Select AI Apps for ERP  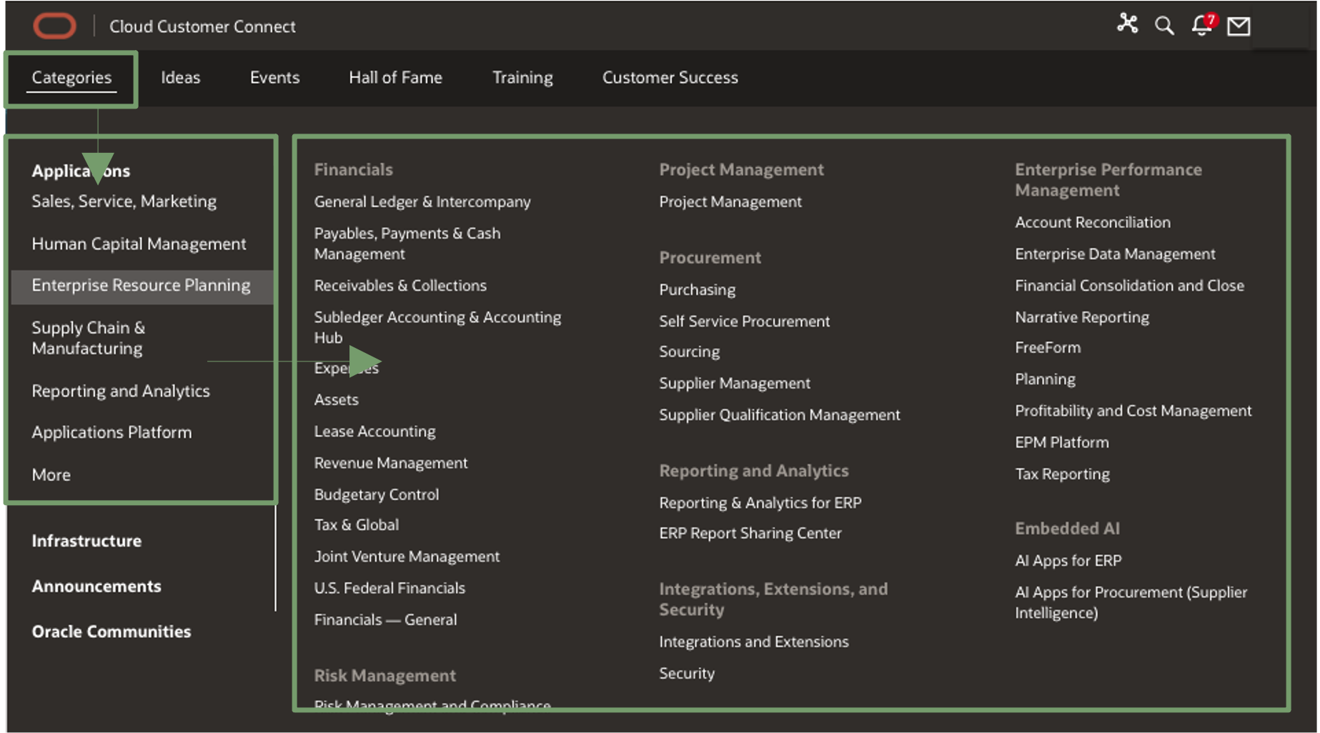pyautogui.click(x=1068, y=560)
